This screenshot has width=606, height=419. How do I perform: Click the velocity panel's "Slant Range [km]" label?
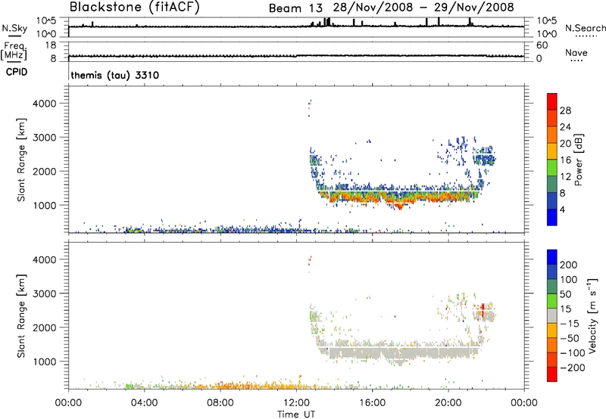[21, 316]
